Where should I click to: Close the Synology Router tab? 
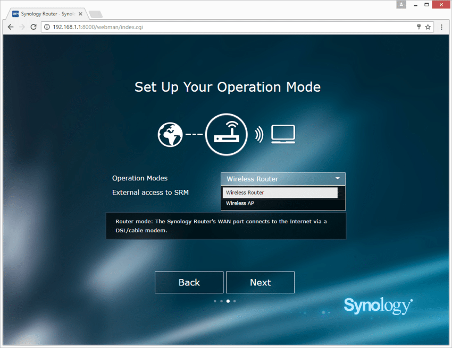[x=80, y=14]
